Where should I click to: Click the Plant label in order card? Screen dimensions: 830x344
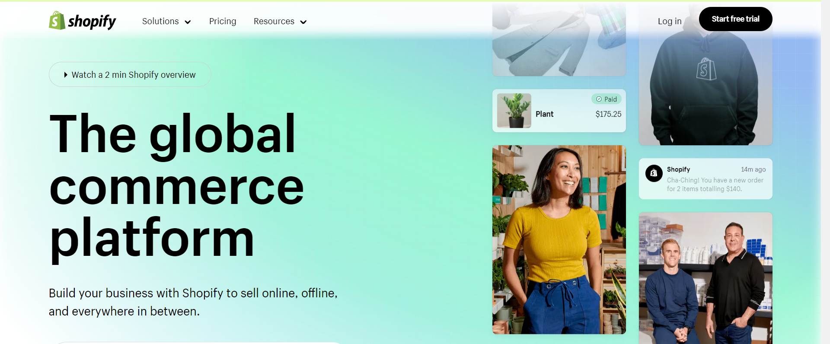(544, 114)
